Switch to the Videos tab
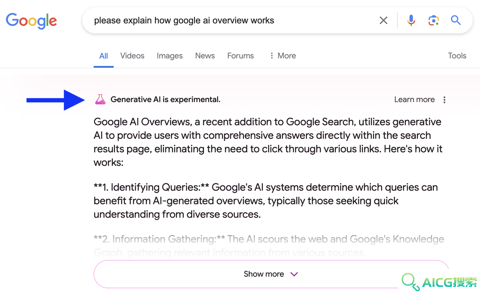The height and width of the screenshot is (295, 480). pos(132,56)
